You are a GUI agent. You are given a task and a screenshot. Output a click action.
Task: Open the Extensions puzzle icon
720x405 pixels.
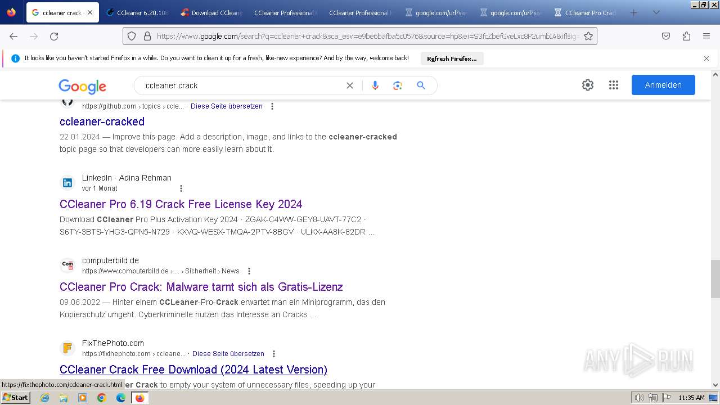tap(686, 36)
